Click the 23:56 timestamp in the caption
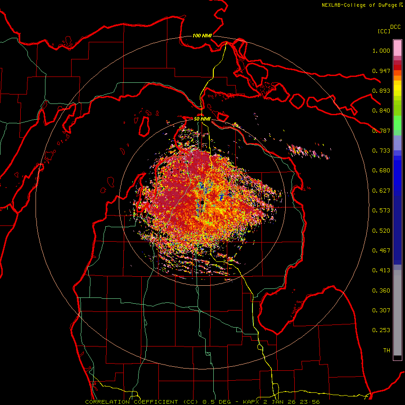The height and width of the screenshot is (405, 405). [x=310, y=402]
